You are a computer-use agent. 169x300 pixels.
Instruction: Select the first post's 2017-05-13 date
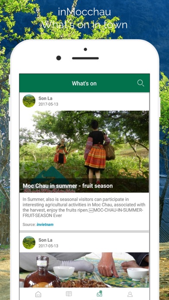click(48, 104)
